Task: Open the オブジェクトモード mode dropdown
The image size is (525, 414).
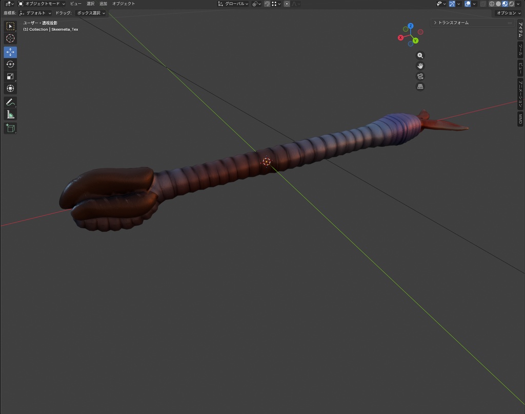Action: (x=42, y=4)
